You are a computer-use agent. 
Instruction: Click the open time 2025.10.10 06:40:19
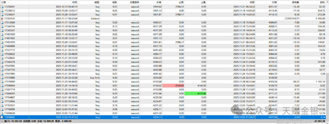point(67,7)
